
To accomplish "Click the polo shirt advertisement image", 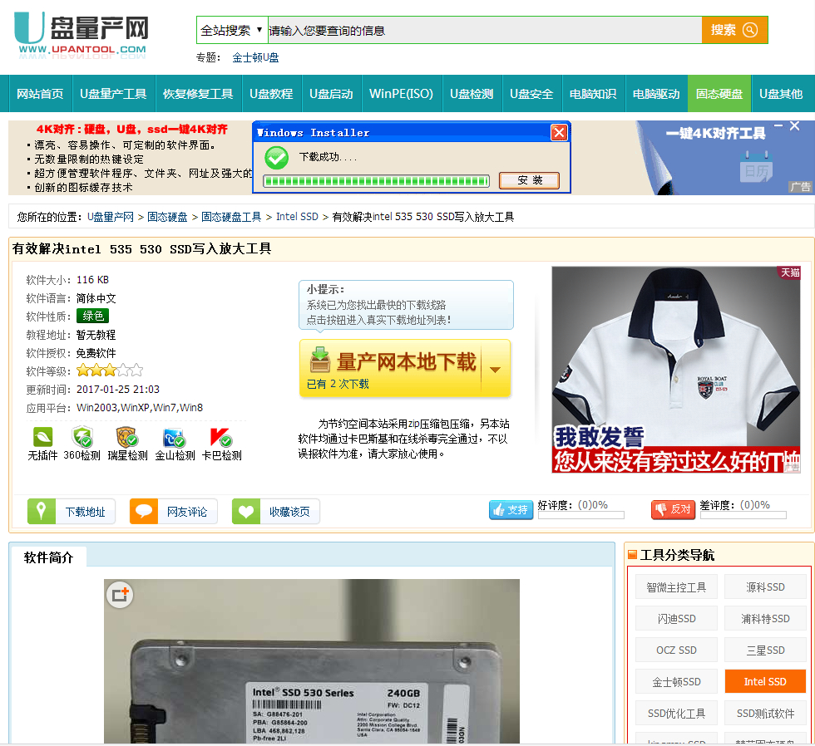I will click(675, 370).
